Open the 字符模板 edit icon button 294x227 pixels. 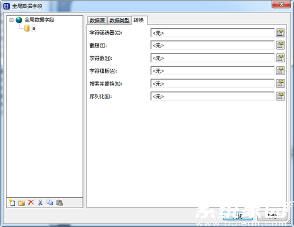[x=280, y=71]
